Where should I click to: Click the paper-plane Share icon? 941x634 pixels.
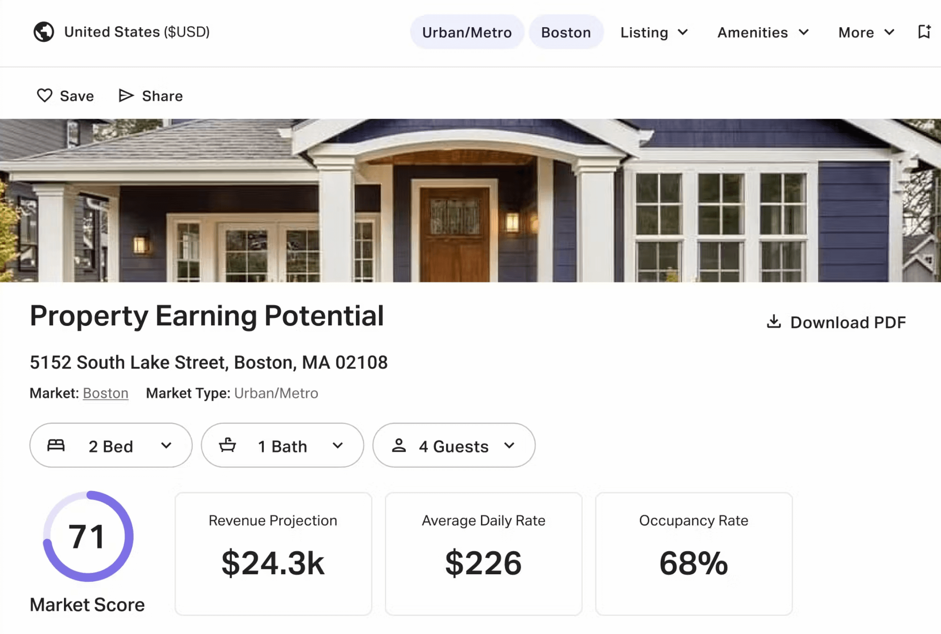click(x=125, y=96)
